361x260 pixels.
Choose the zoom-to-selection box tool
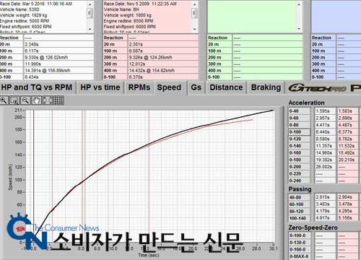click(x=14, y=100)
